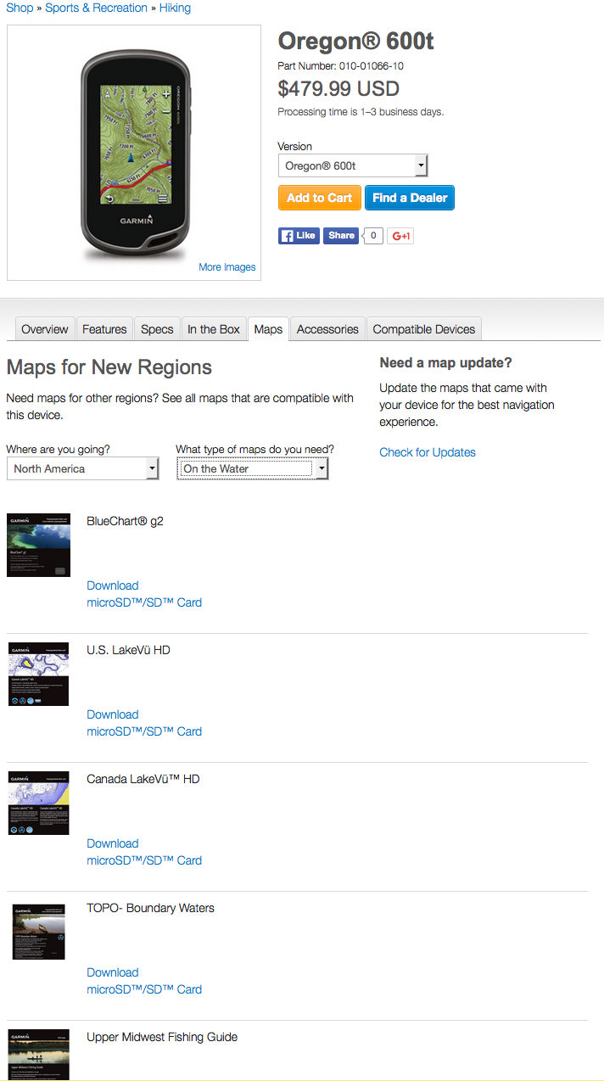Switch to the Overview tab
The image size is (604, 1081).
tap(45, 329)
